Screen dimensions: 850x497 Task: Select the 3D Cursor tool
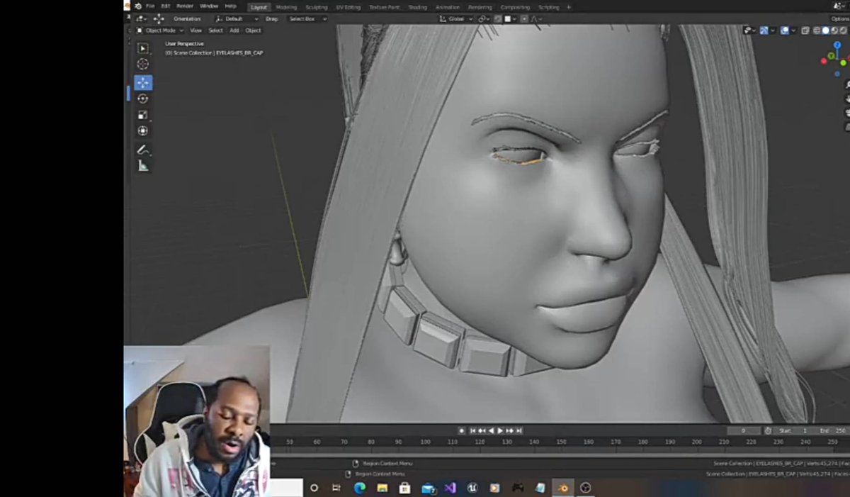(x=143, y=65)
